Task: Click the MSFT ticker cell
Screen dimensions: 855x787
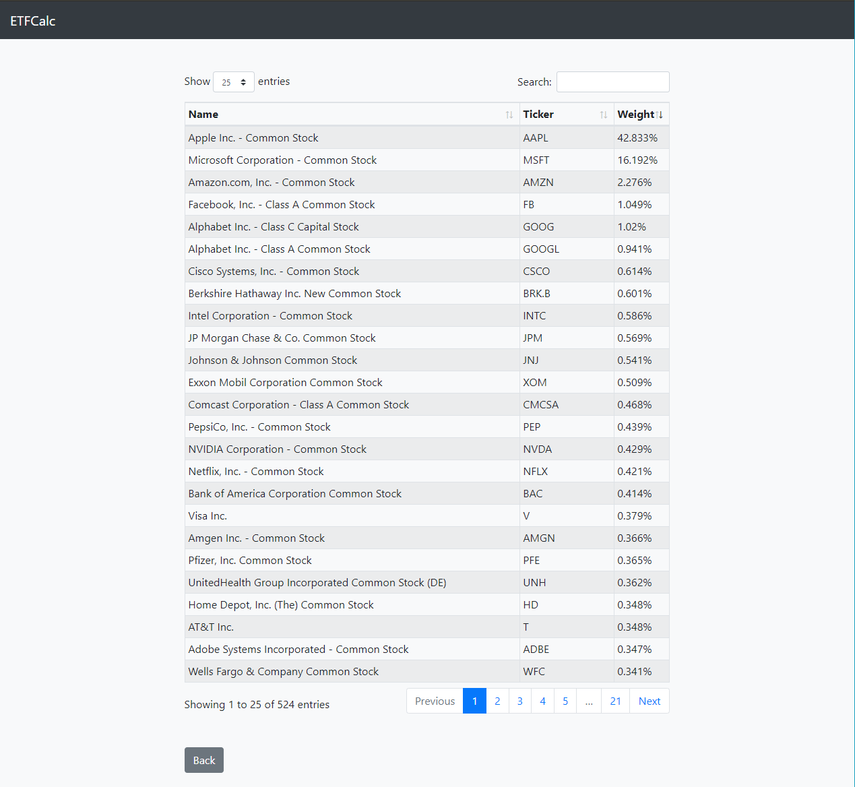Action: (x=567, y=160)
